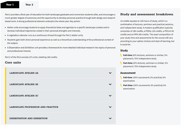
Task: Open the Year 2 tab
Action: [29, 5]
